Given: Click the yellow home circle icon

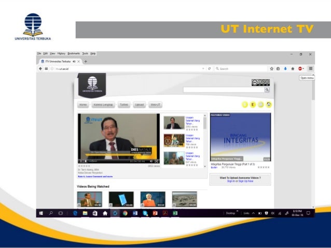Looking at the screenshot, I should 269,105.
